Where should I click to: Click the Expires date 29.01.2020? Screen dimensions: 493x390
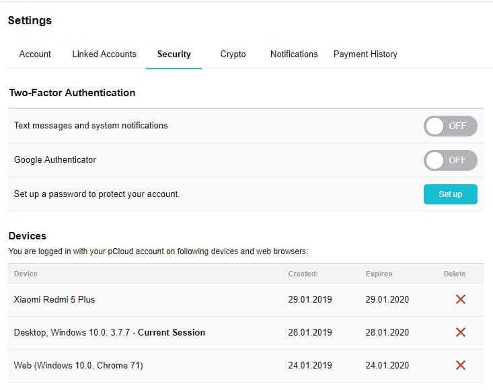[387, 299]
